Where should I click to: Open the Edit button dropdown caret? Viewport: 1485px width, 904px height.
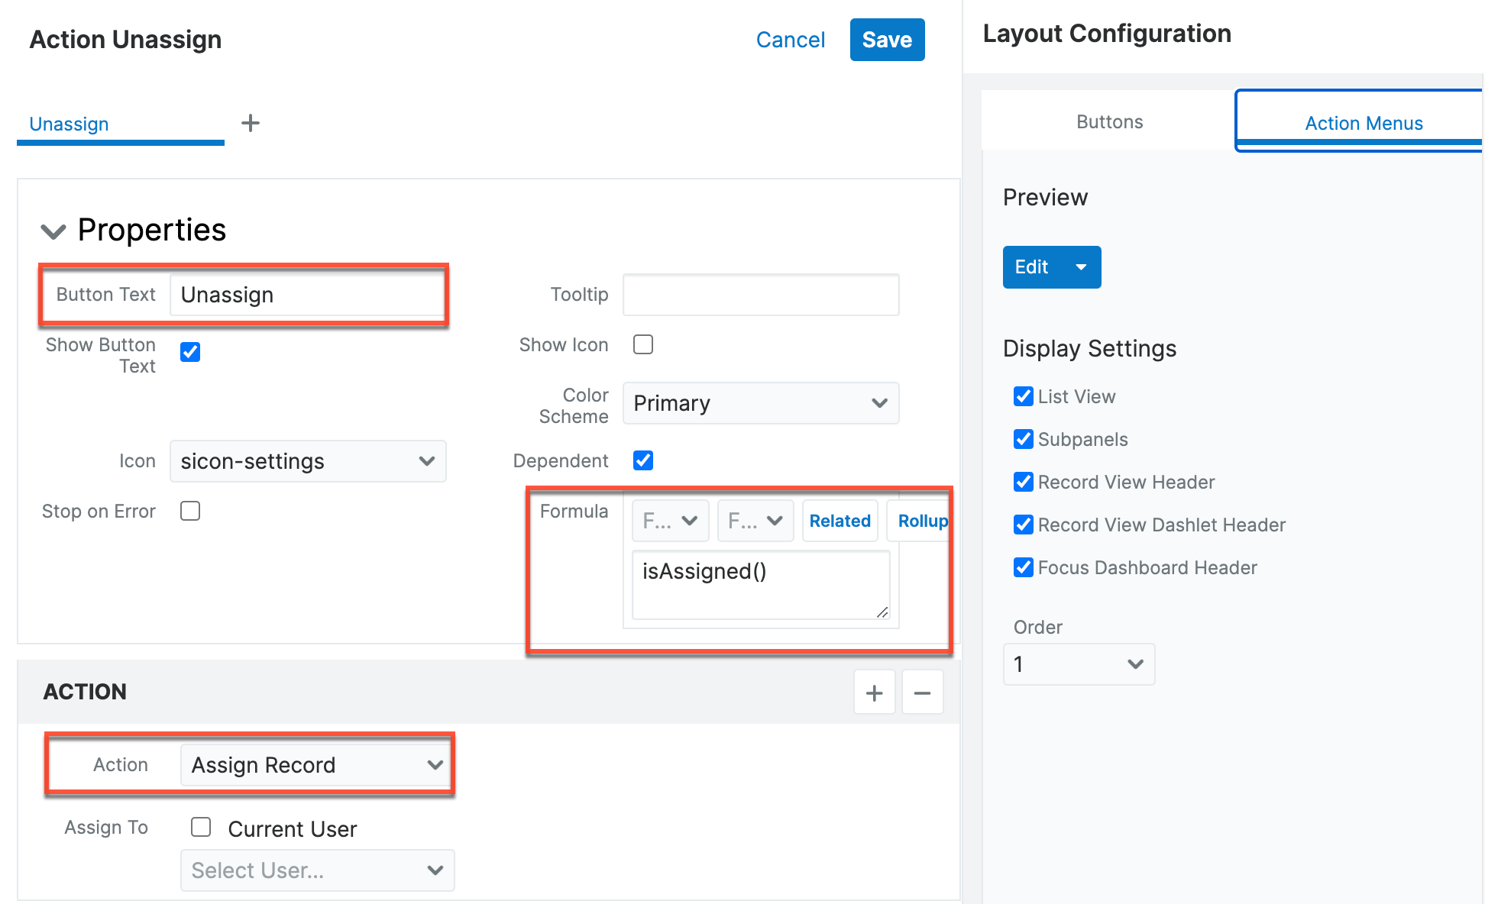(x=1081, y=267)
